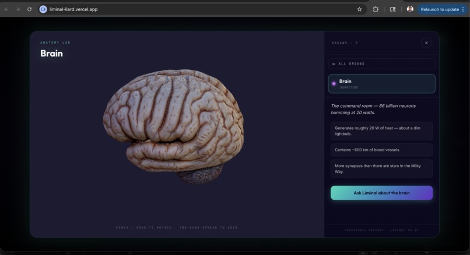Open the tab search icon
470x255 pixels.
click(x=392, y=9)
